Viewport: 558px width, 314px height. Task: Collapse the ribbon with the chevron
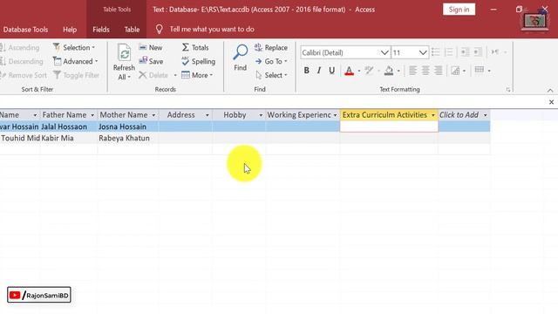coord(550,91)
